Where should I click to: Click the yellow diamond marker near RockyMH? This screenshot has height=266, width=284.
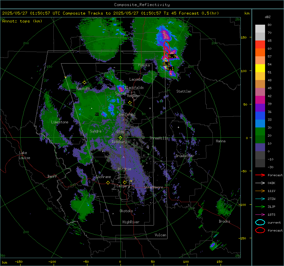pyautogui.click(x=84, y=83)
